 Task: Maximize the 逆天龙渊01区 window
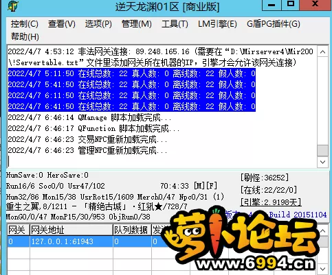[x=291, y=5]
